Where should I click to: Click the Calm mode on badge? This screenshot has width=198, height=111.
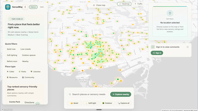click(16, 19)
